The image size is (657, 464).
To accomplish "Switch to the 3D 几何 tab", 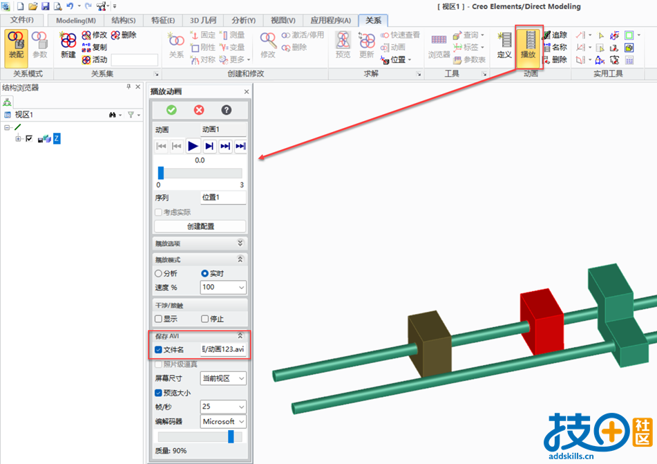I will [203, 20].
